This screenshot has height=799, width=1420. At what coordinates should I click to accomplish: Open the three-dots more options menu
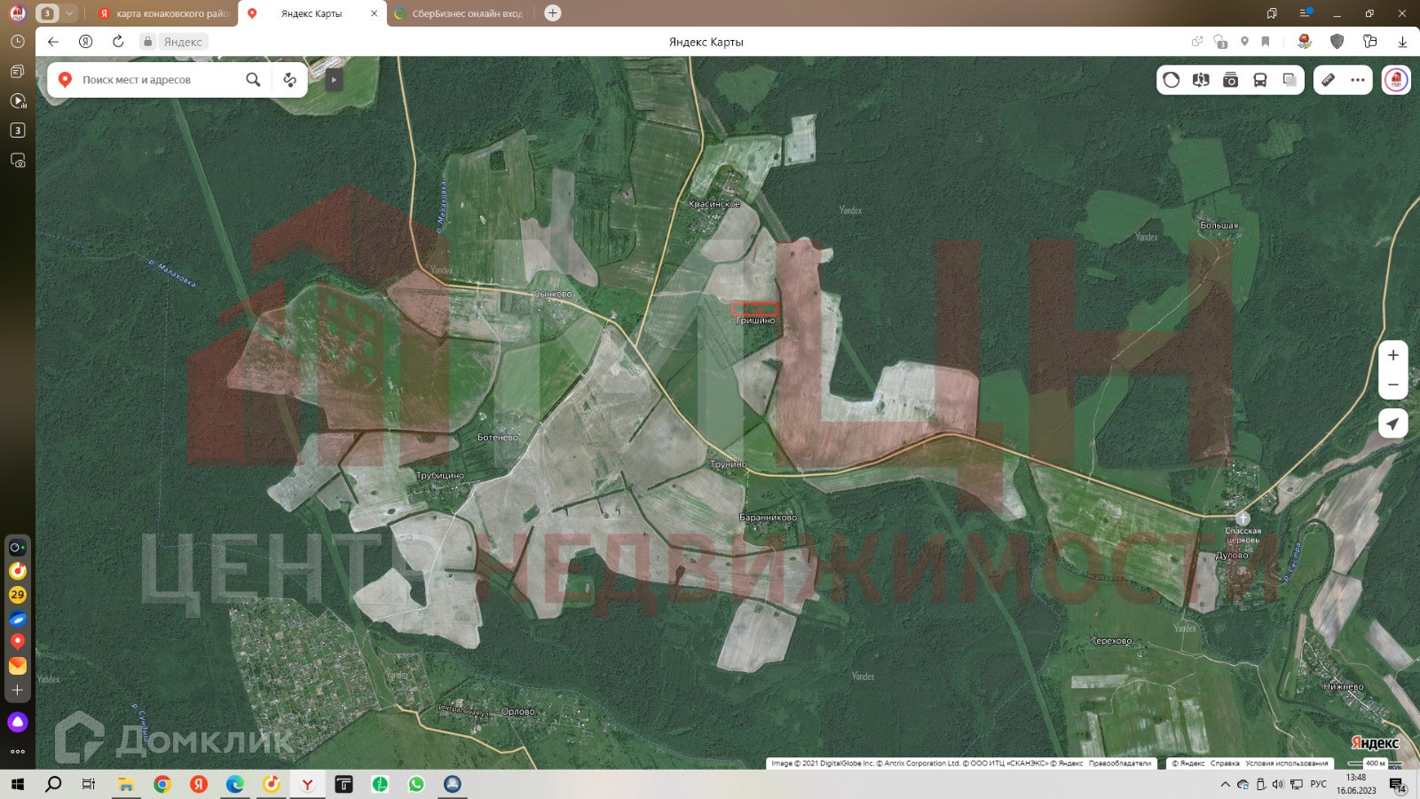(1358, 80)
